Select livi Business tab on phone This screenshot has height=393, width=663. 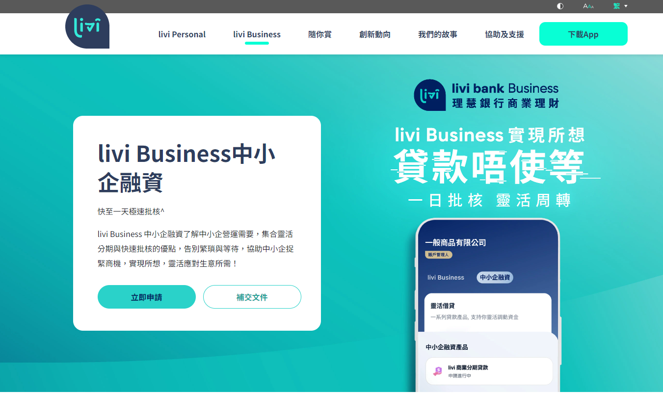[446, 277]
